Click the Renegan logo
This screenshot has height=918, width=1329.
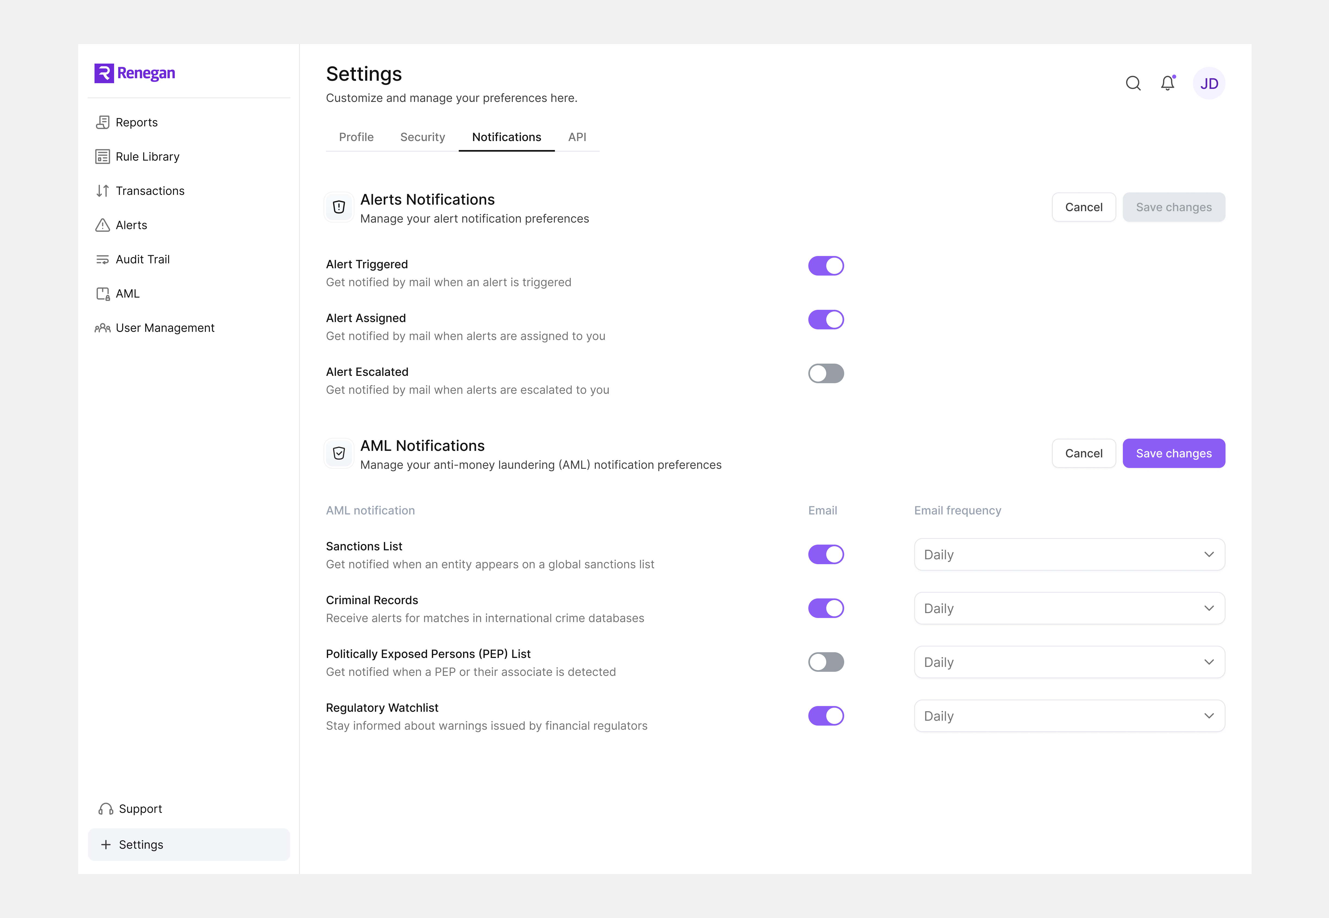pos(134,73)
